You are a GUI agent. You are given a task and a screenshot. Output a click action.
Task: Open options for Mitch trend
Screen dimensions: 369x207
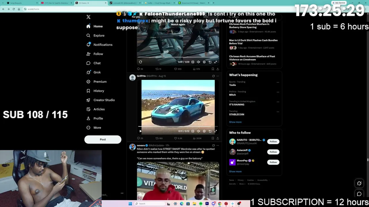[x=278, y=92]
